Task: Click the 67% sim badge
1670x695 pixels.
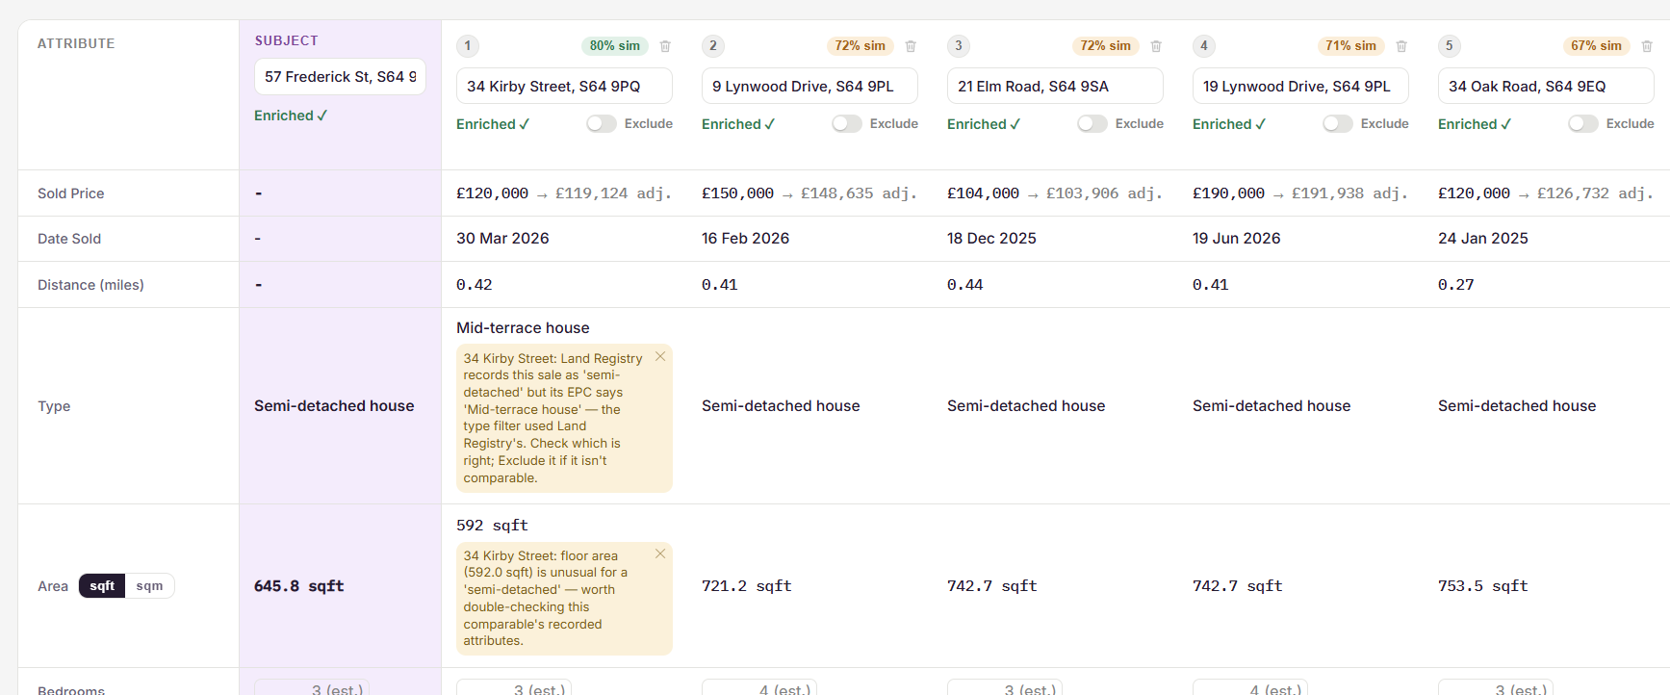Action: click(x=1596, y=46)
